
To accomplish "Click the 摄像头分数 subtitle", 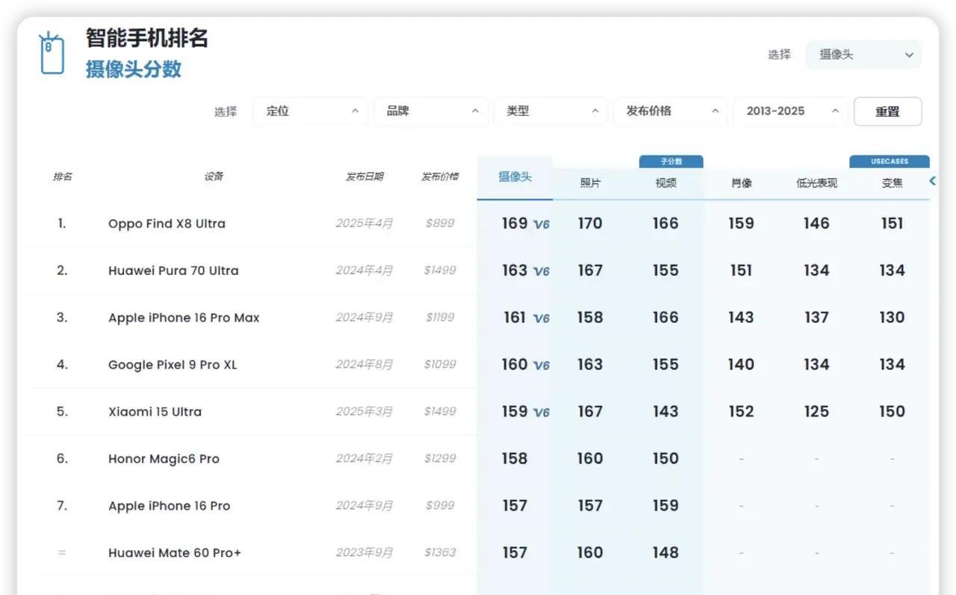I will [134, 70].
